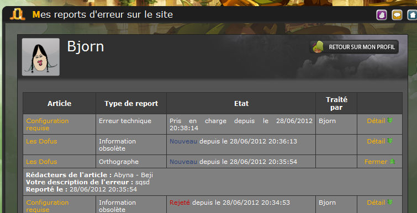The width and height of the screenshot is (417, 213).
Task: Open Les Dofus article in Orthographe row
Action: (x=41, y=162)
